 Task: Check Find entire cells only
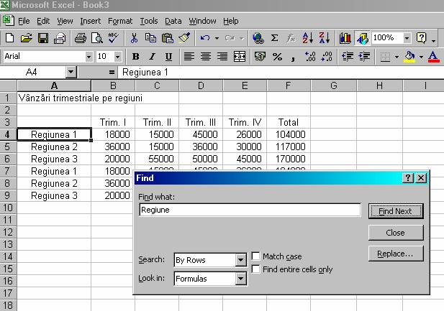tap(256, 269)
